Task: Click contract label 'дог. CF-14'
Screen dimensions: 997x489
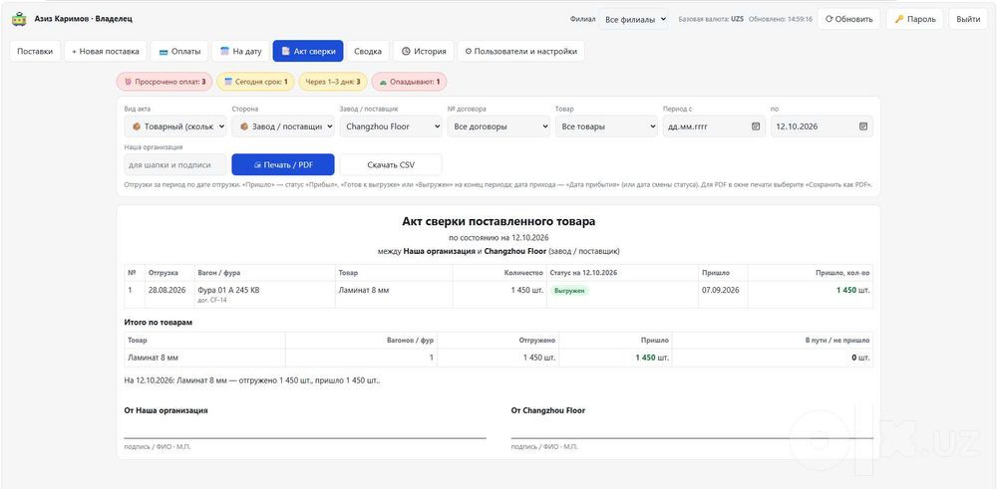Action: [212, 301]
